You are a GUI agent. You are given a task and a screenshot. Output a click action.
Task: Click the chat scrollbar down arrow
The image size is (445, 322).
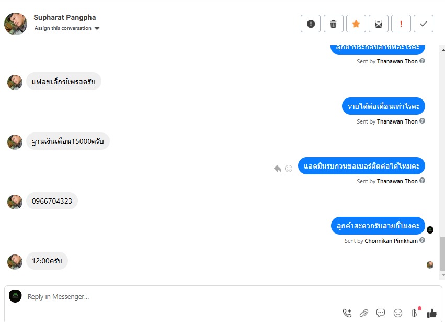click(443, 275)
